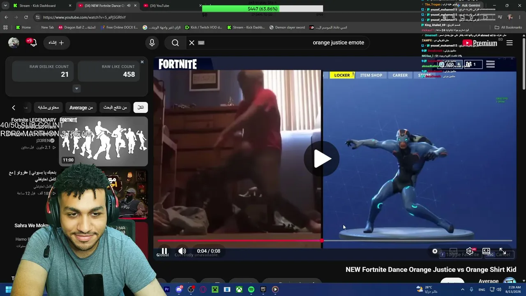Open the tab search dropdown in Chrome
This screenshot has height=296, width=526.
pos(5,6)
